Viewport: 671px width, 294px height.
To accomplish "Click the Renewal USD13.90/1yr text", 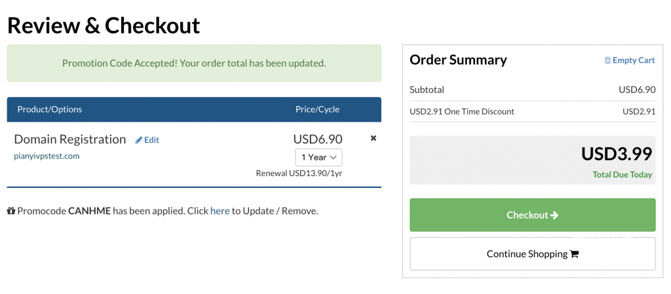I will pyautogui.click(x=299, y=174).
